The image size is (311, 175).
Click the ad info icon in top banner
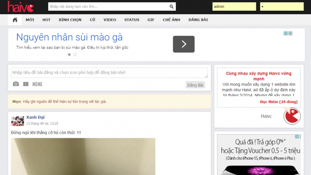click(285, 33)
